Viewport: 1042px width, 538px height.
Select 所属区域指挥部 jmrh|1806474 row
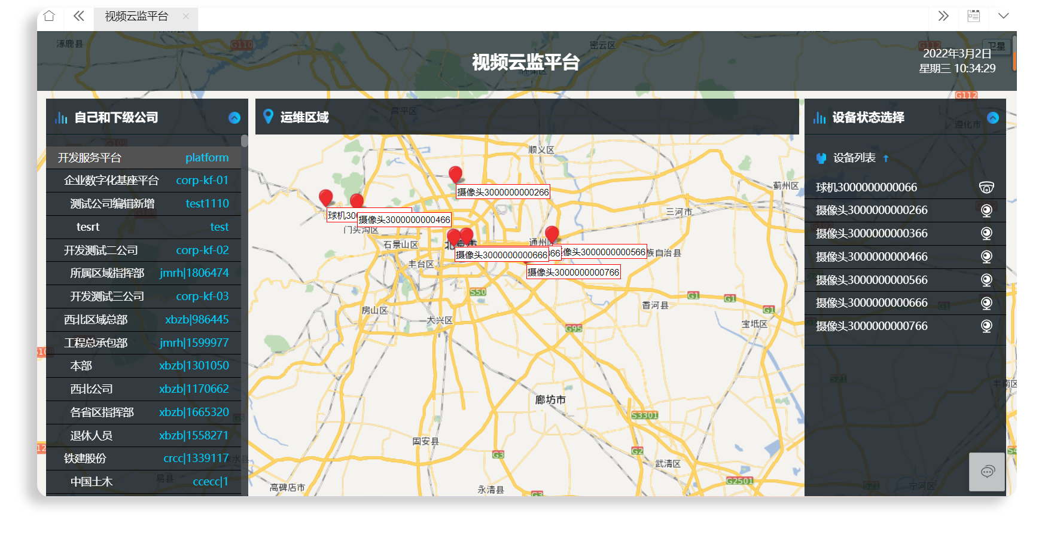coord(144,273)
